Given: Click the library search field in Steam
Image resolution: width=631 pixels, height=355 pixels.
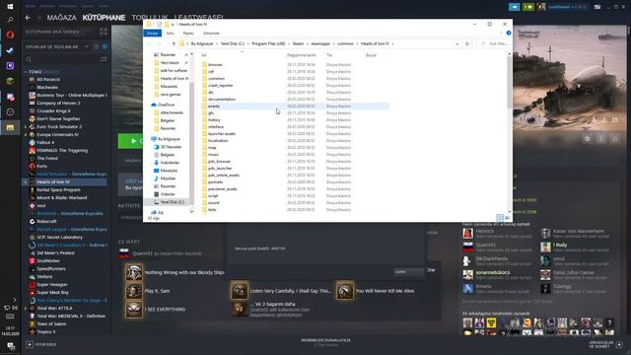Looking at the screenshot, I should coord(60,59).
